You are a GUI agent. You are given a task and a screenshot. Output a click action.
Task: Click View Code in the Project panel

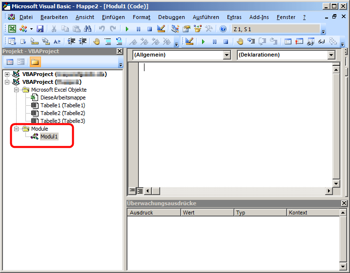pyautogui.click(x=10, y=62)
